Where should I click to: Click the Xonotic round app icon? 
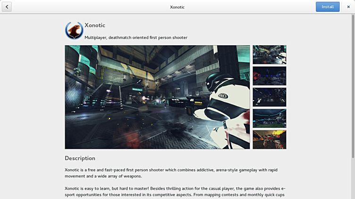point(74,31)
